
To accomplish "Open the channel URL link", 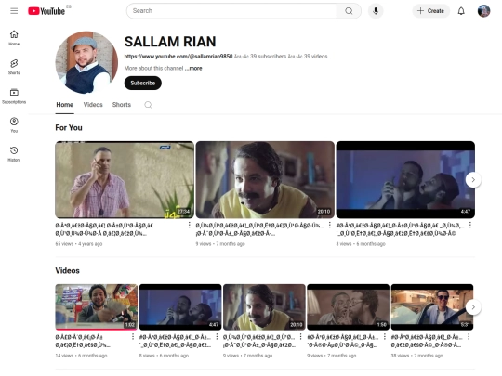I will 178,57.
